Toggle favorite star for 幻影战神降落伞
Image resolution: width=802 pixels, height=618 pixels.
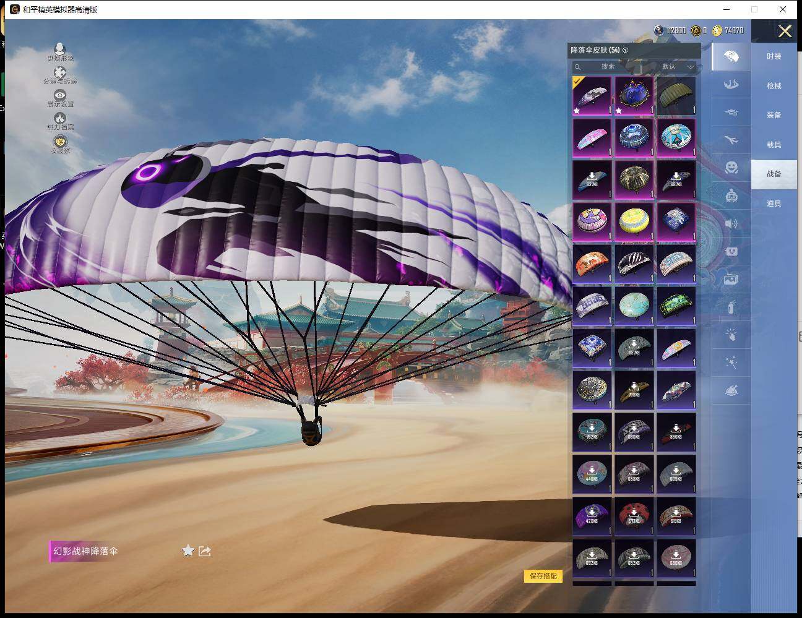[188, 551]
